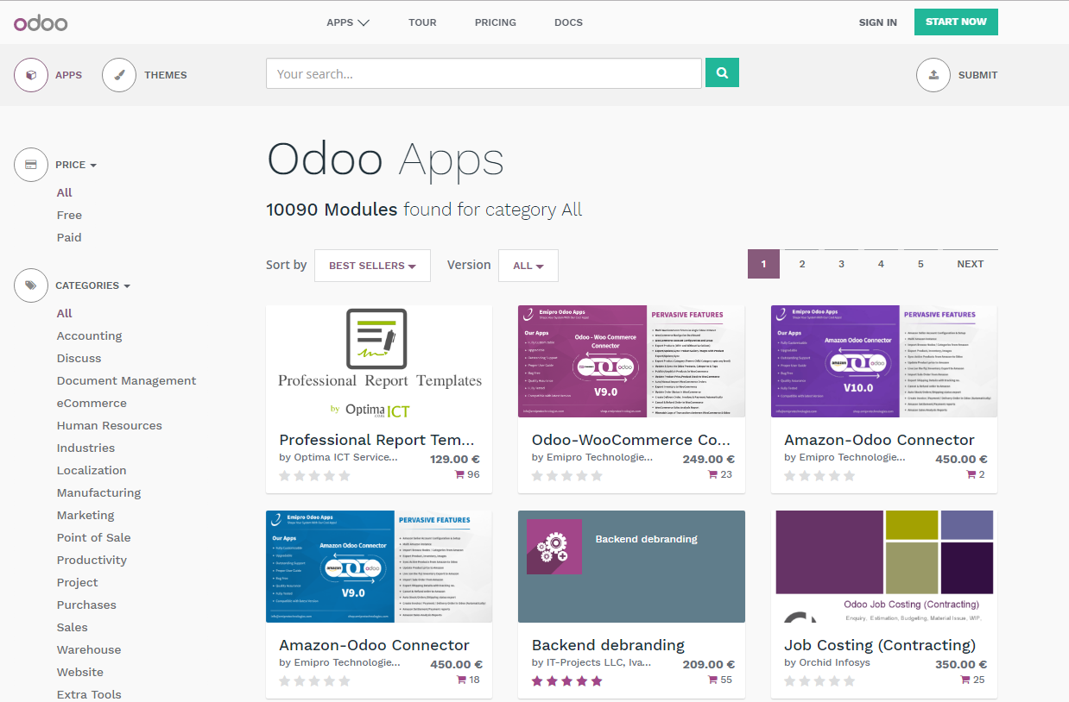Select the Discuss category
Image resolution: width=1069 pixels, height=702 pixels.
coord(79,358)
